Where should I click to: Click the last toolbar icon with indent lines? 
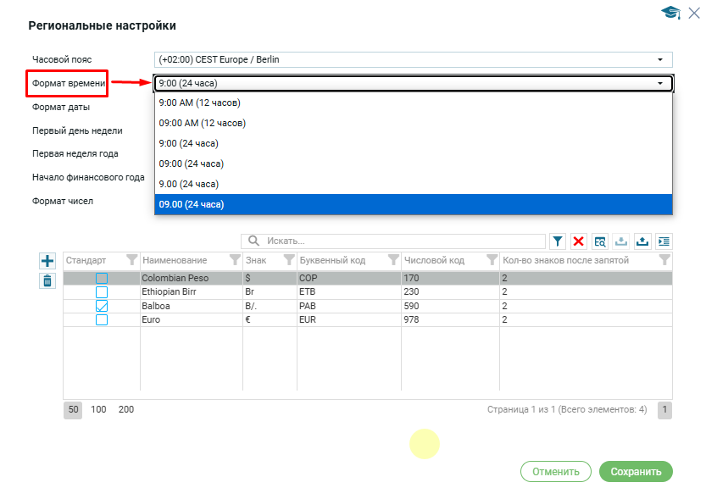(x=663, y=241)
